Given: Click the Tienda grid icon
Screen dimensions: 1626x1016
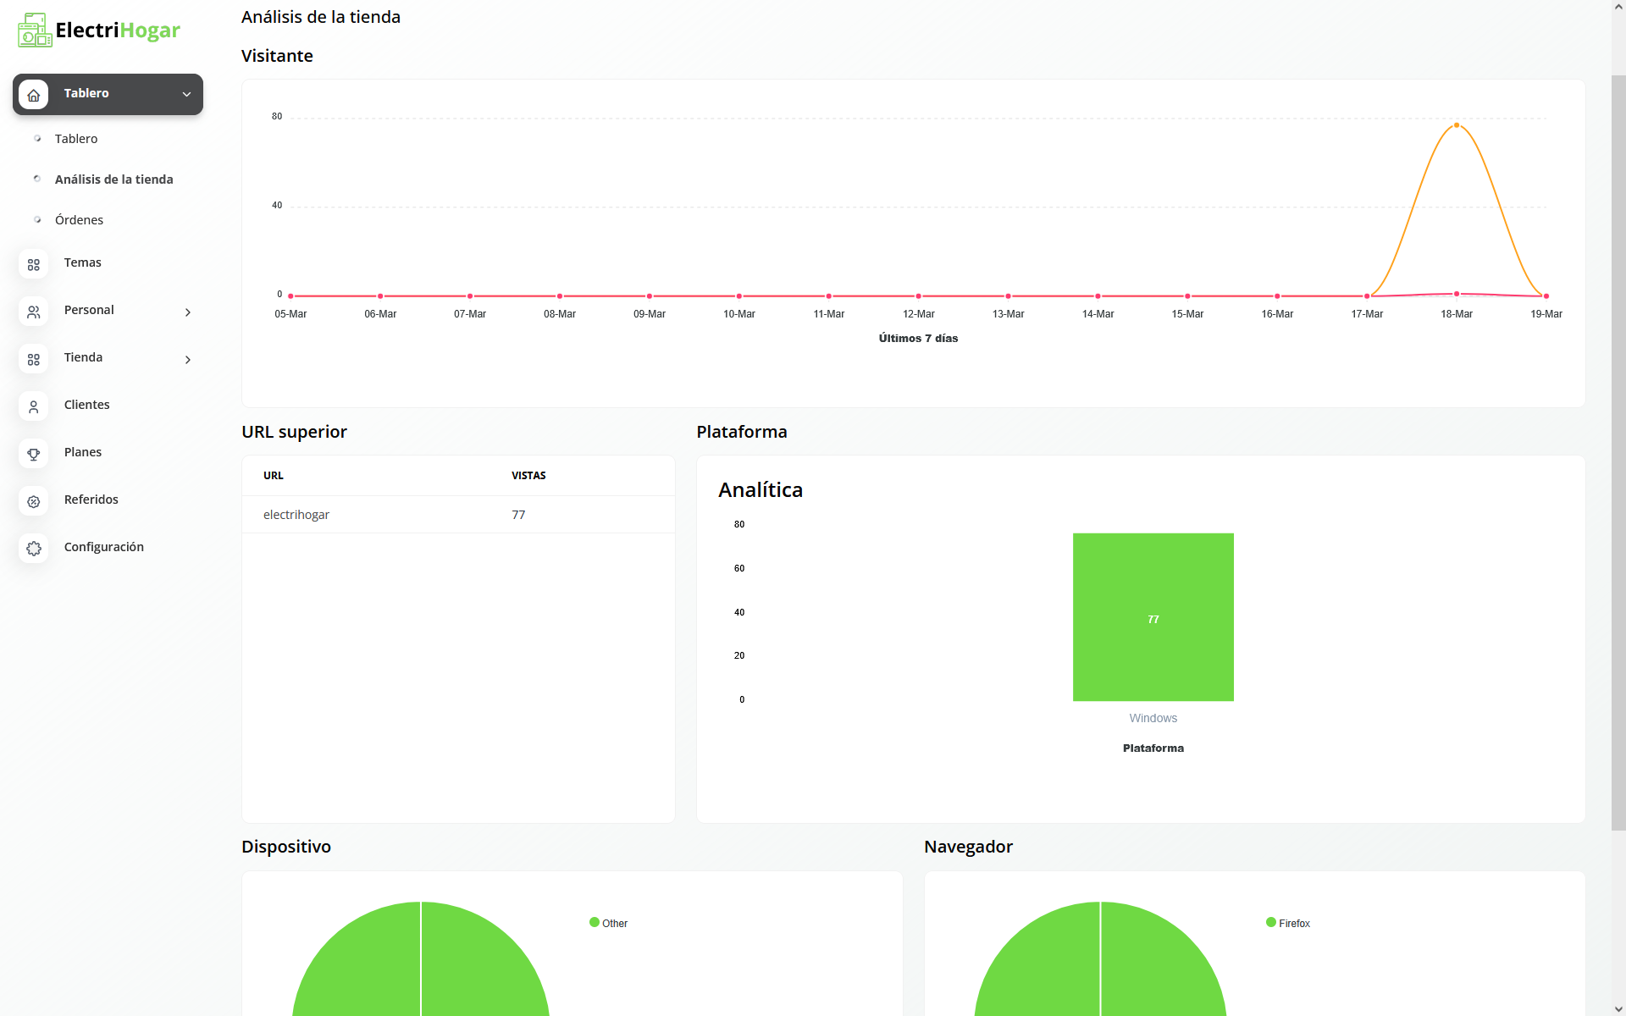Looking at the screenshot, I should pos(34,359).
